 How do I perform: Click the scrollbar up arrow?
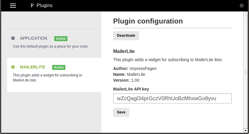click(245, 14)
